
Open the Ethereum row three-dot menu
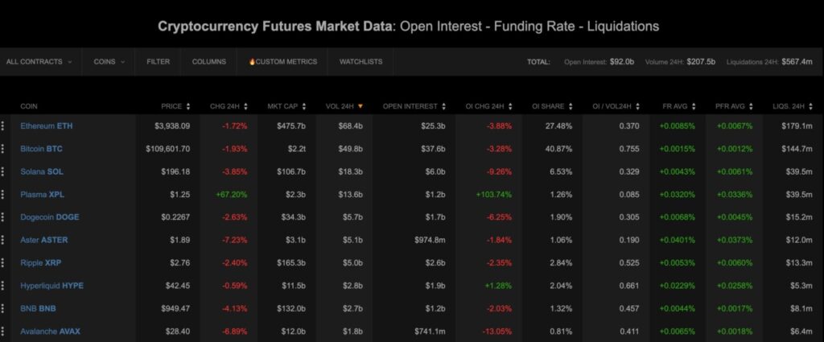click(x=3, y=126)
